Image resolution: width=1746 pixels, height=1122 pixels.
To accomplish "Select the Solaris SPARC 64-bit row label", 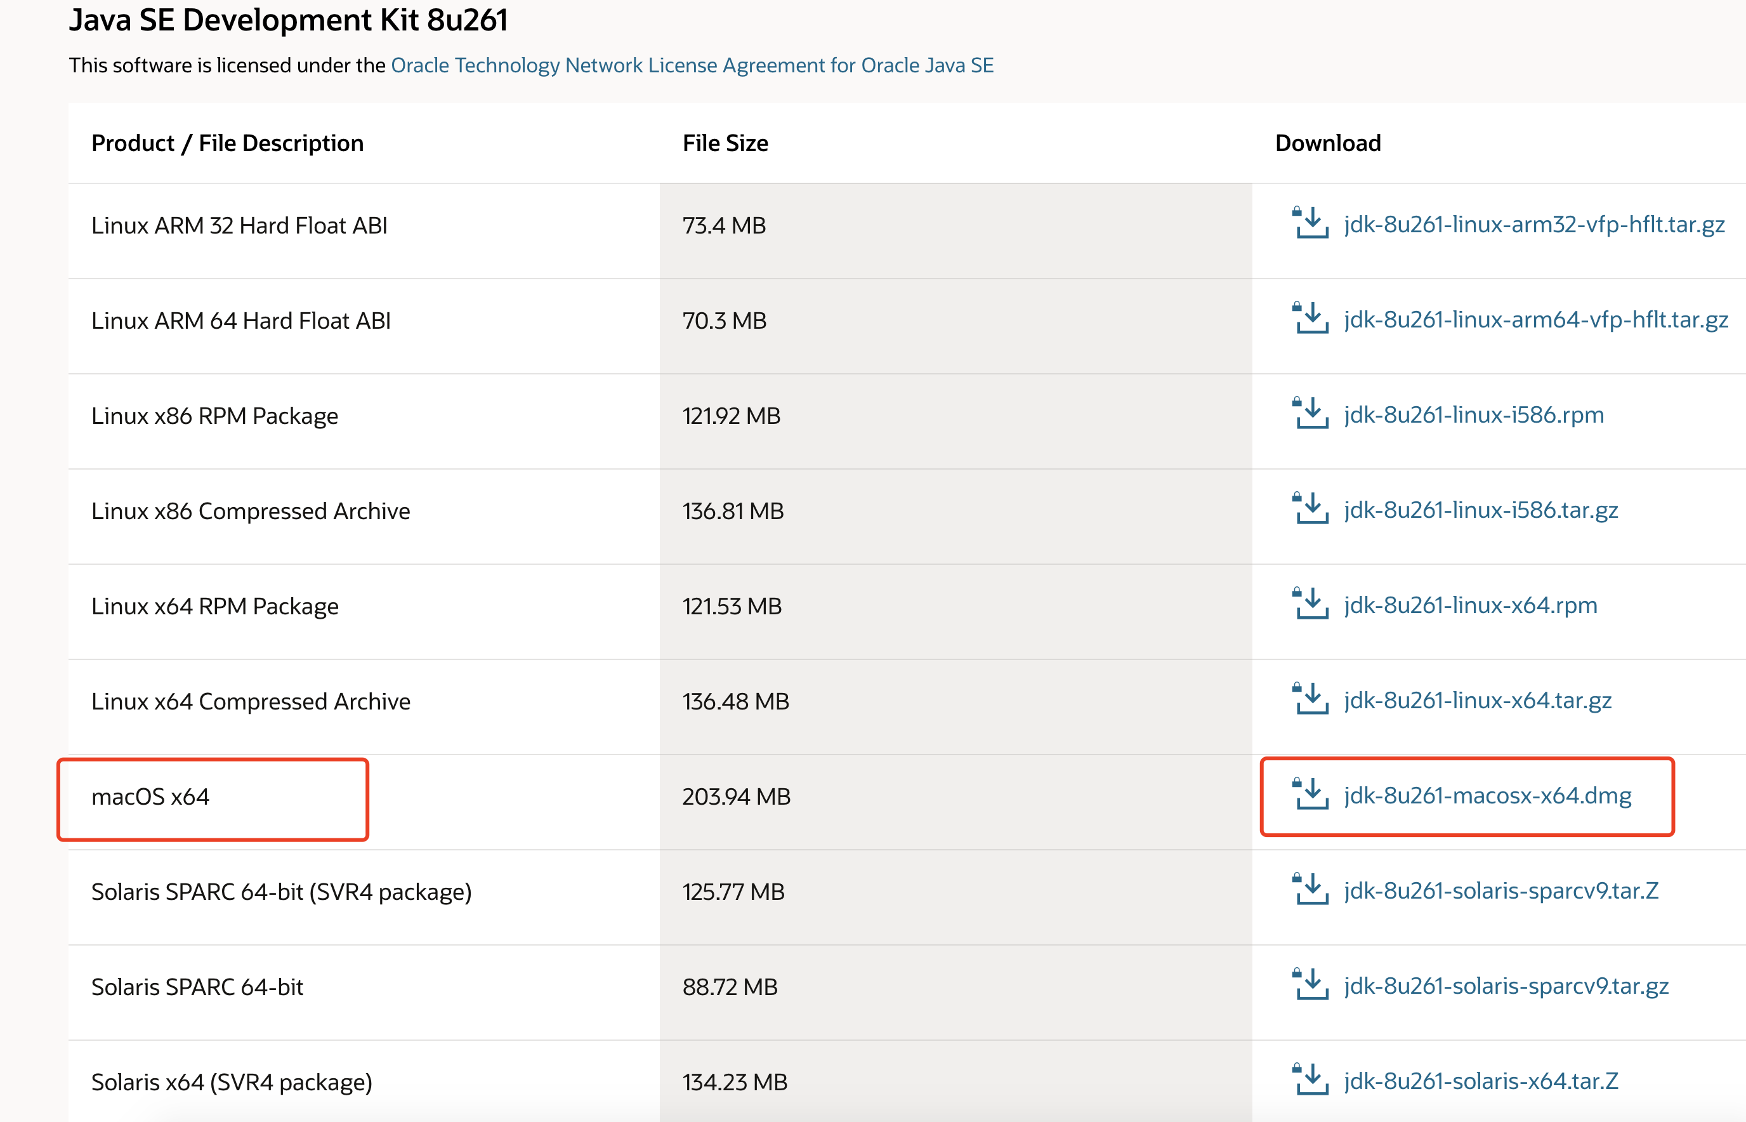I will [197, 987].
